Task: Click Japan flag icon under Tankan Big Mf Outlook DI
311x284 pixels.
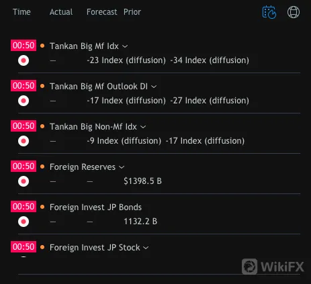Action: [24, 101]
